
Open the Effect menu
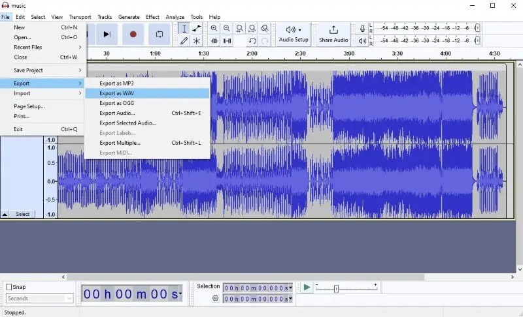point(152,17)
